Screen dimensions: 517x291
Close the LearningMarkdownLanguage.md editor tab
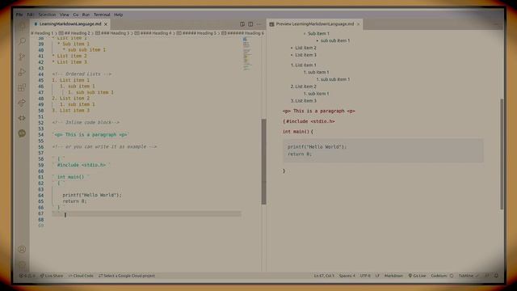pyautogui.click(x=106, y=24)
